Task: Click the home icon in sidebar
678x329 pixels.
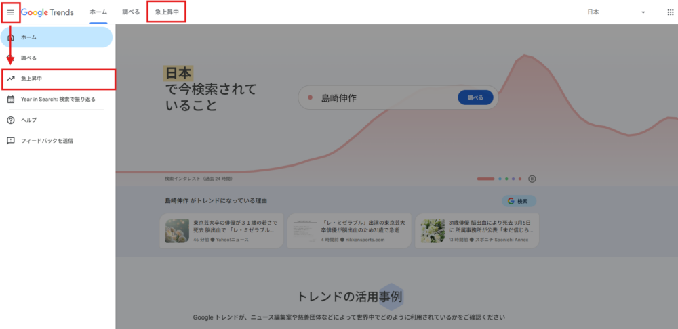Action: tap(11, 37)
